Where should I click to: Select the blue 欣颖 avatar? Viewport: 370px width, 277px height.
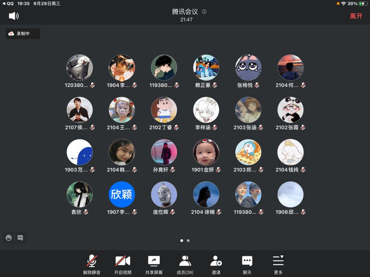(x=122, y=194)
